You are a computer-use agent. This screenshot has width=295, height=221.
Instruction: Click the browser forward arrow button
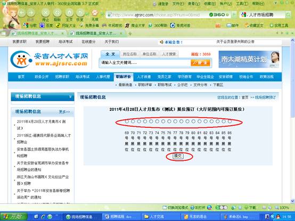[x=31, y=13]
